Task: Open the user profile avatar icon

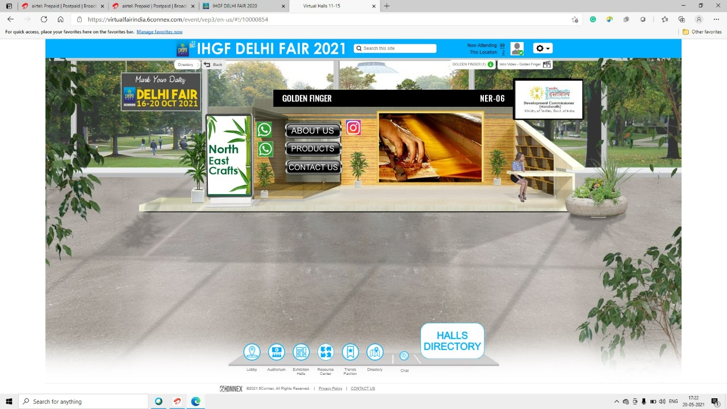Action: click(517, 48)
